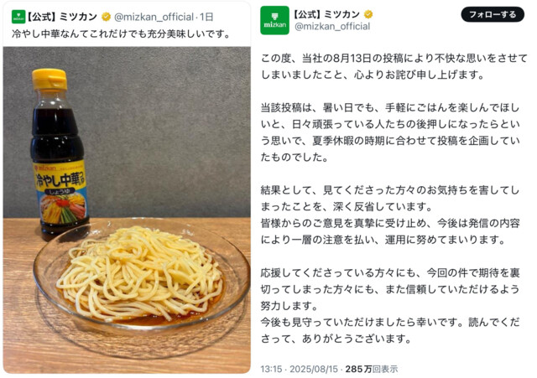The image size is (537, 378).
Task: Click the gold verified badge on right profile
Action: click(368, 14)
